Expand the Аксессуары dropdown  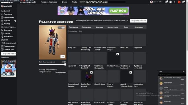113,27
